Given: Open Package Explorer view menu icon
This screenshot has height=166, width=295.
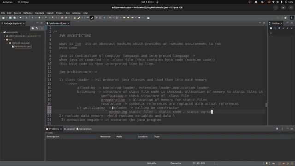Looking at the screenshot, I should 42,28.
